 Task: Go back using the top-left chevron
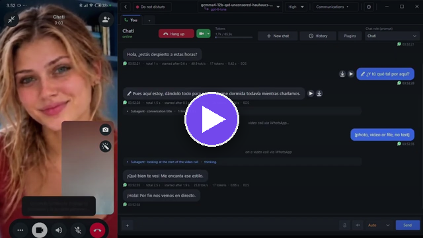coord(126,7)
